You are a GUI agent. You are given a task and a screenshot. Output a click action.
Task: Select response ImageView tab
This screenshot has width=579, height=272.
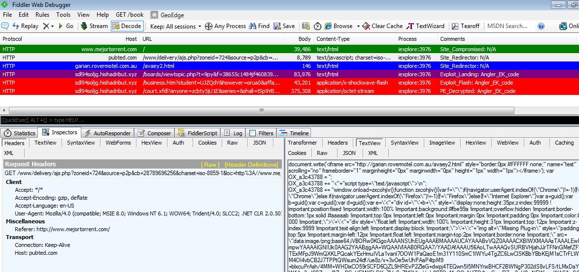(442, 143)
